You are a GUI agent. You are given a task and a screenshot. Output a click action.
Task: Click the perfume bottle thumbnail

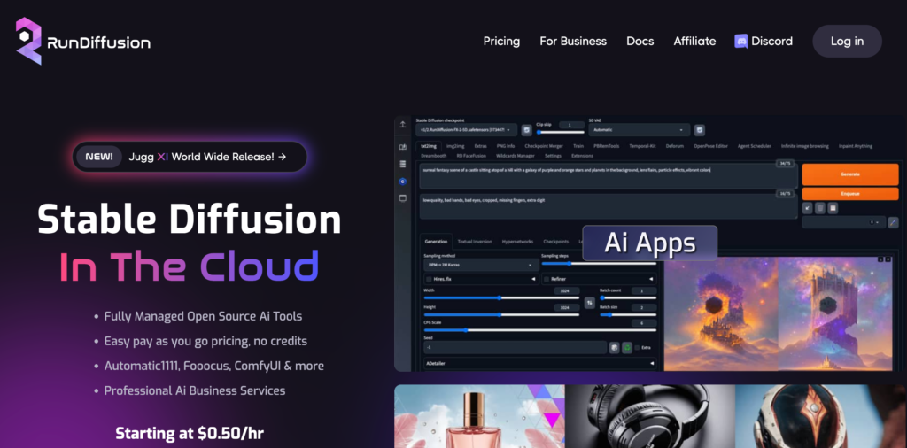(x=479, y=416)
